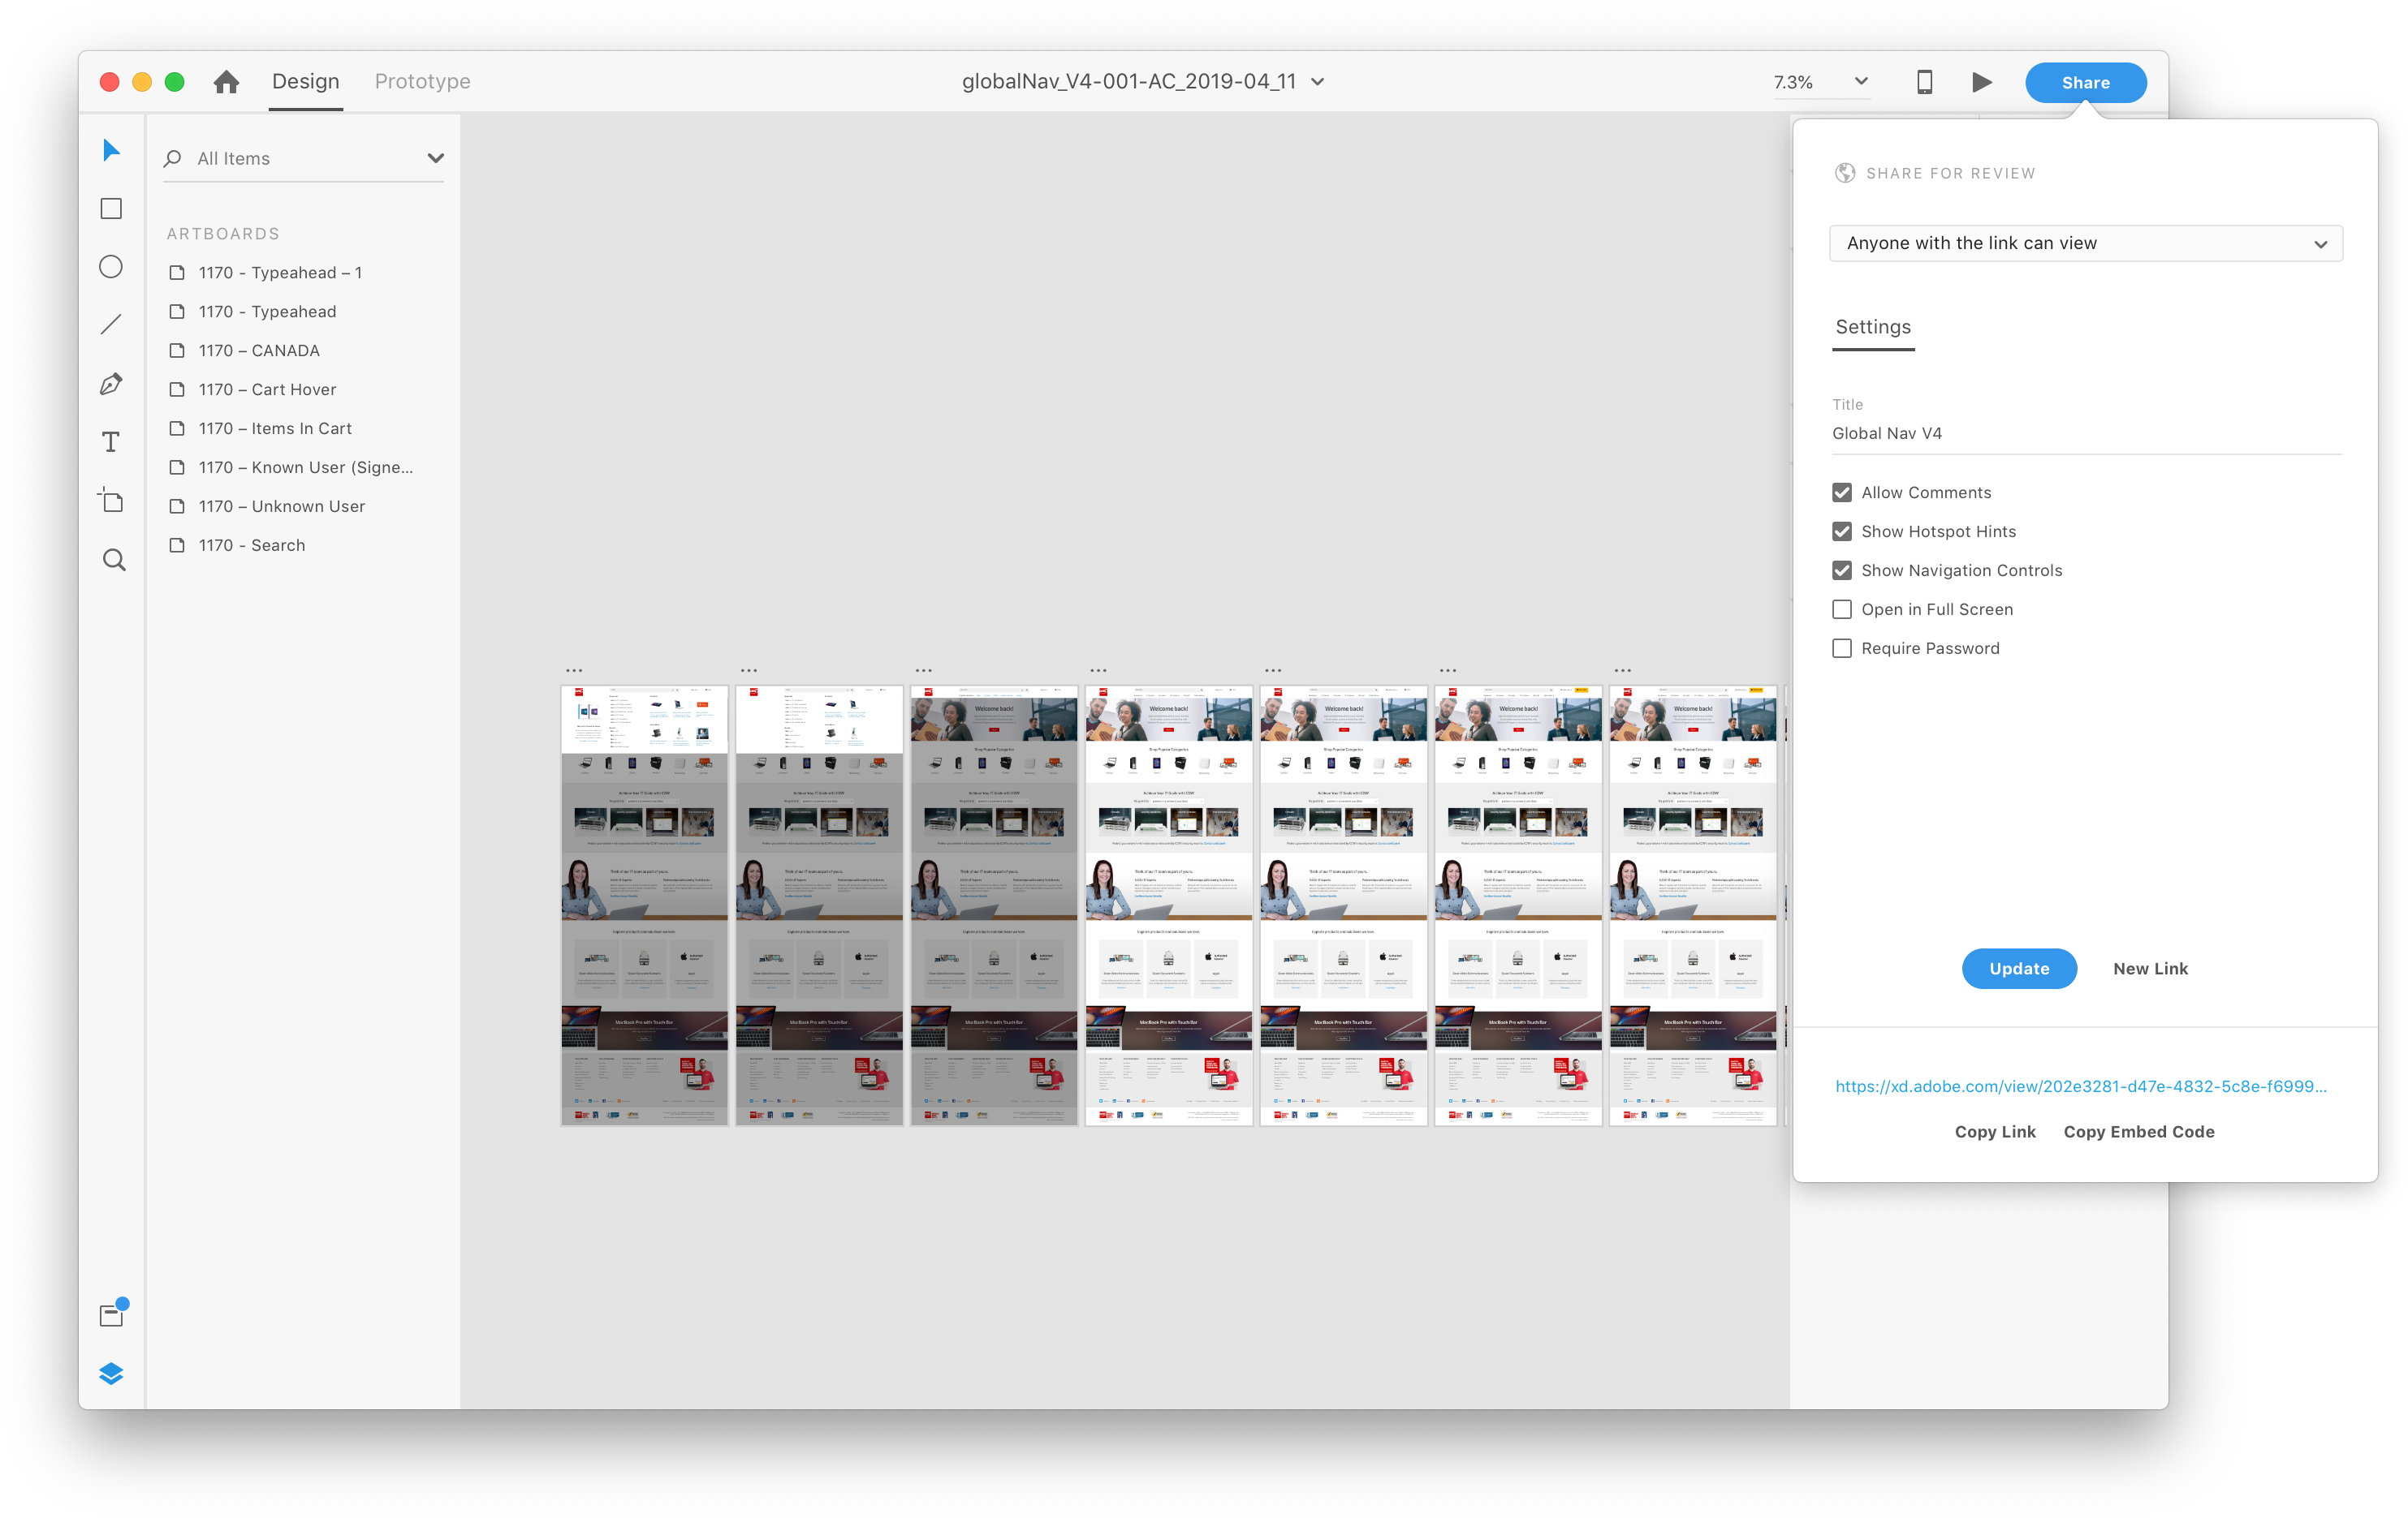The image size is (2408, 1518).
Task: Open the Assets panel icon
Action: (113, 1312)
